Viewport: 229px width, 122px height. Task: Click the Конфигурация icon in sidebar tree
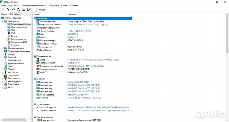pos(6,82)
